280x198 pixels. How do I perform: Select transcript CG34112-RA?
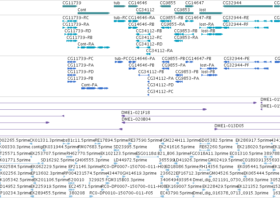click(148, 54)
